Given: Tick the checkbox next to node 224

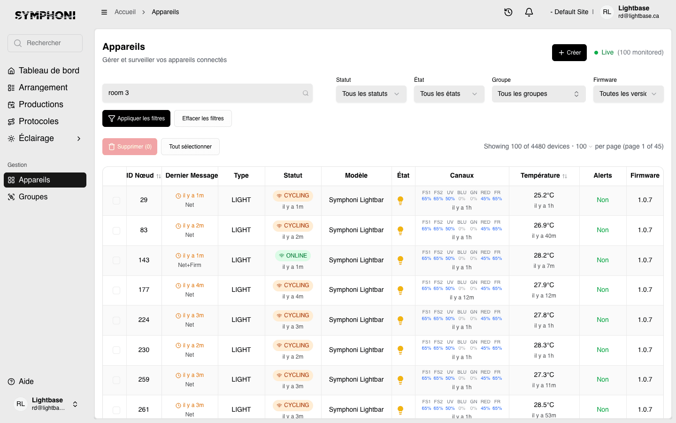Looking at the screenshot, I should point(116,320).
